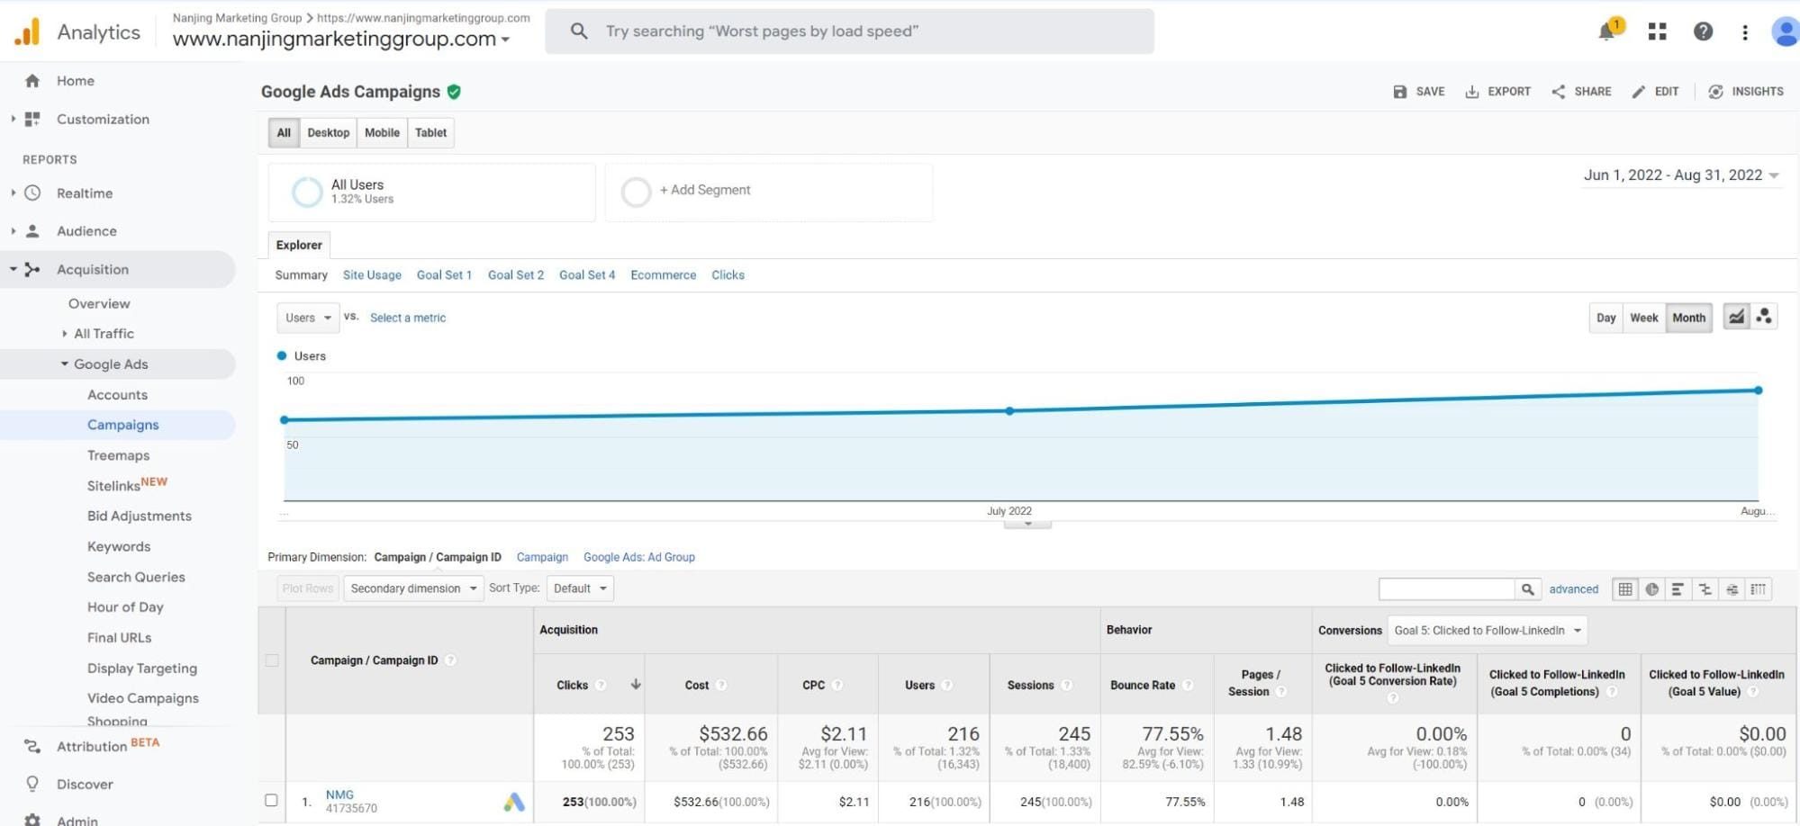The image size is (1800, 826).
Task: Switch to the Ecommerce tab
Action: 663,274
